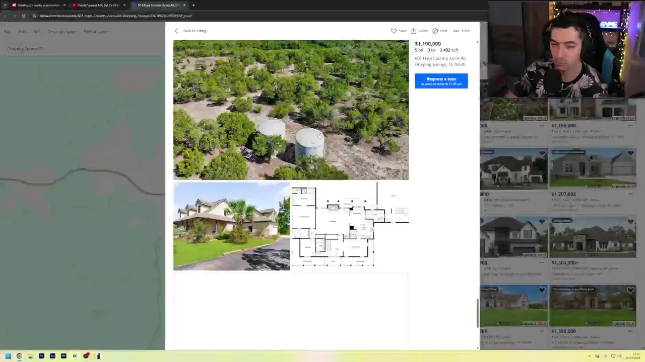Favorite the $1,304,900+ listing with heart
The height and width of the screenshot is (362, 645).
pos(630,222)
